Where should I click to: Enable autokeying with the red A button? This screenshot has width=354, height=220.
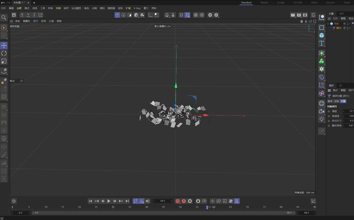(x=183, y=201)
